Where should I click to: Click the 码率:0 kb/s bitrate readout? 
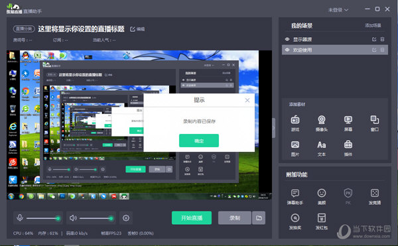point(77,233)
